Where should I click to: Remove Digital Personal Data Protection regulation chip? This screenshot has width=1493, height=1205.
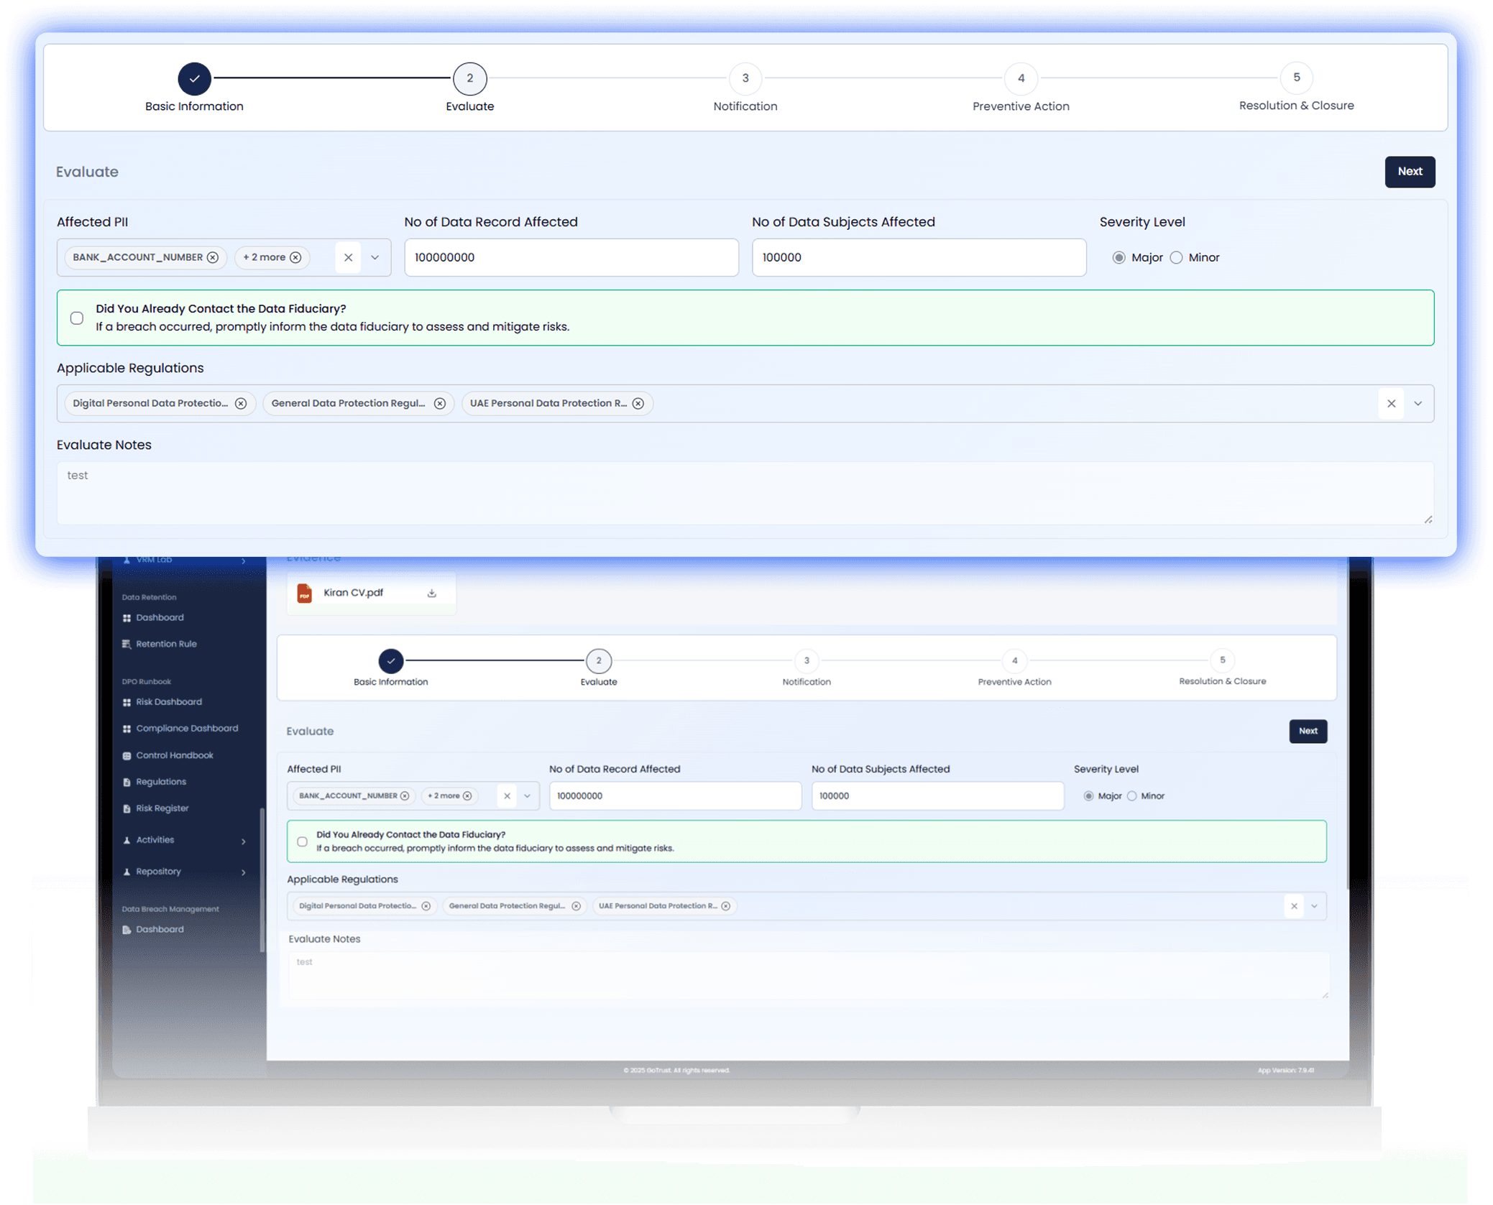click(241, 403)
